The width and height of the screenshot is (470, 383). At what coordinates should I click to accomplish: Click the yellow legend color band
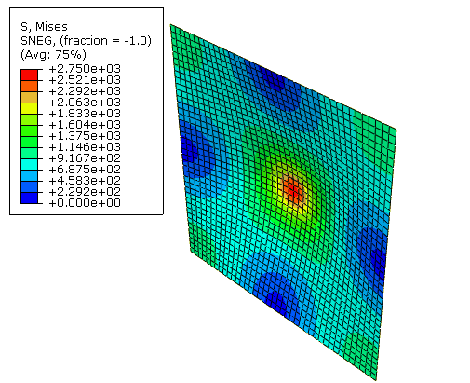coord(29,108)
